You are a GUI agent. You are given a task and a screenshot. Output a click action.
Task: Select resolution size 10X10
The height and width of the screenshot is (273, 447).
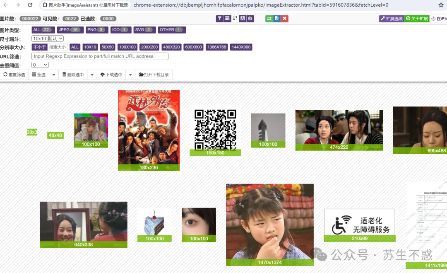pos(90,47)
